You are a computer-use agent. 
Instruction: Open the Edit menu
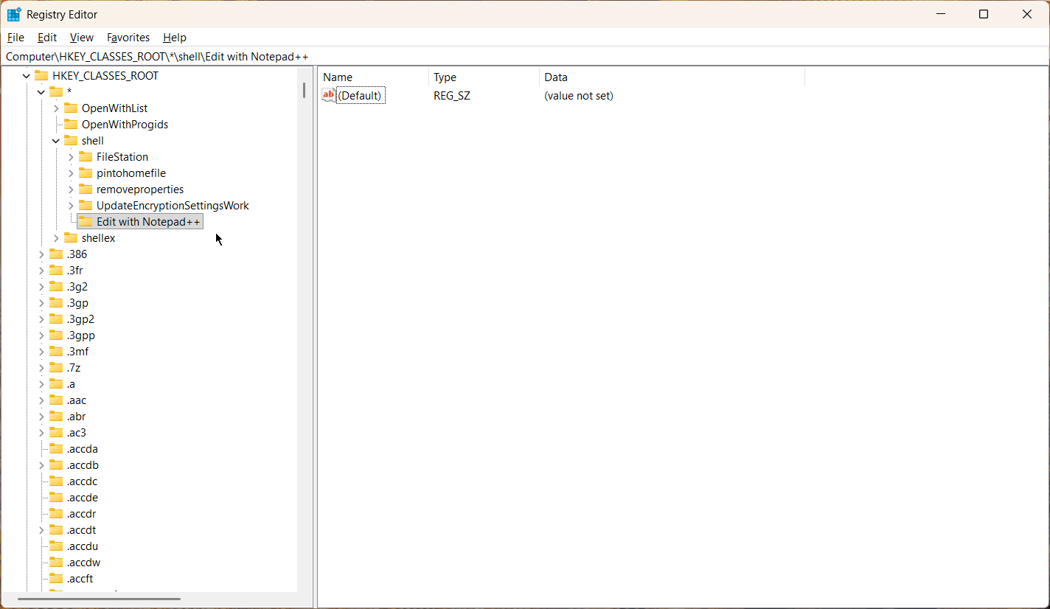pos(47,38)
